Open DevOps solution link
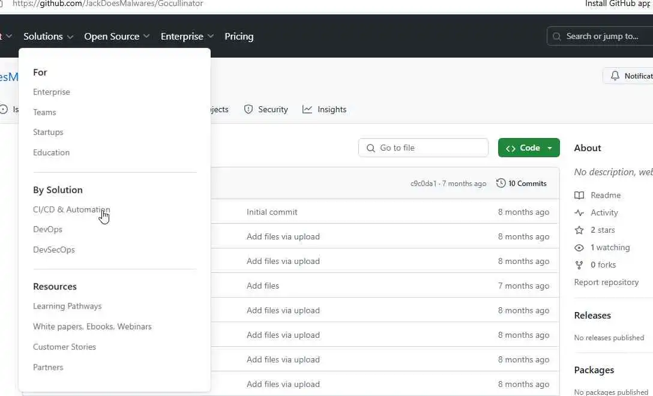This screenshot has height=396, width=653. [x=47, y=229]
